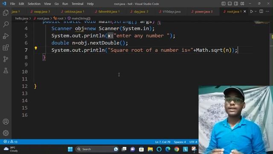This screenshot has height=154, width=273.
Task: Open the Explorer view in activity bar
Action: [6, 13]
